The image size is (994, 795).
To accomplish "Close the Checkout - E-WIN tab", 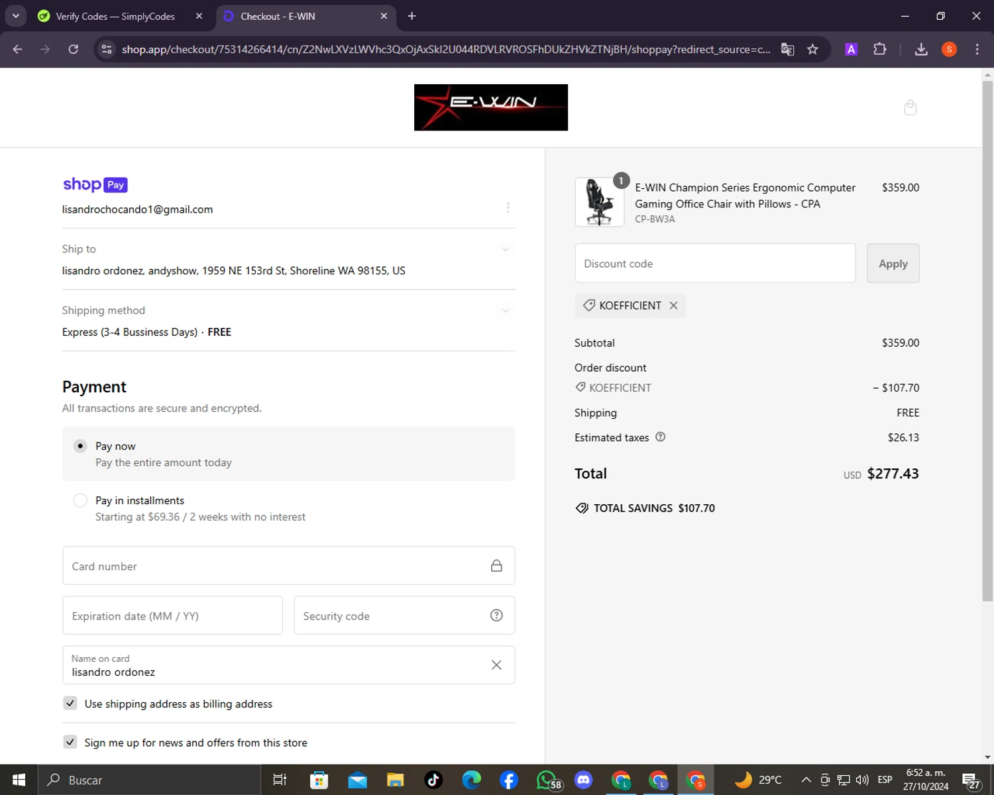I will (384, 16).
